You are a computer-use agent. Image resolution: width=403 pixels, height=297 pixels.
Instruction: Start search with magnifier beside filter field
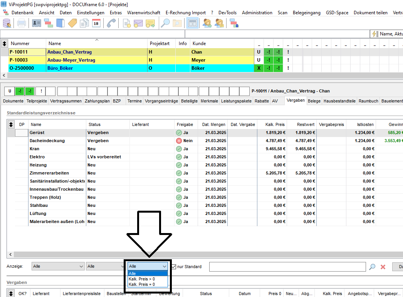click(x=372, y=267)
